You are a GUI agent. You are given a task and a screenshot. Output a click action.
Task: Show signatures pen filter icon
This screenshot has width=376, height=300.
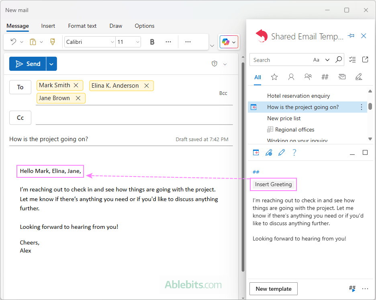358,77
